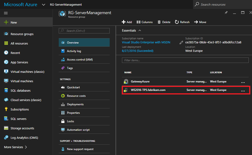Click the SQL servers icon
This screenshot has height=155, width=252.
click(x=6, y=119)
